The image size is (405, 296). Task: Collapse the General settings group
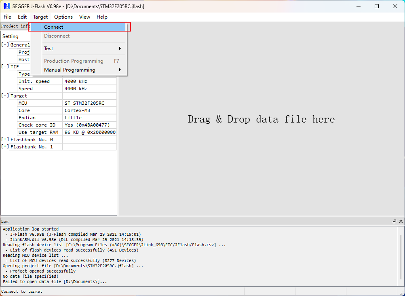click(x=5, y=44)
